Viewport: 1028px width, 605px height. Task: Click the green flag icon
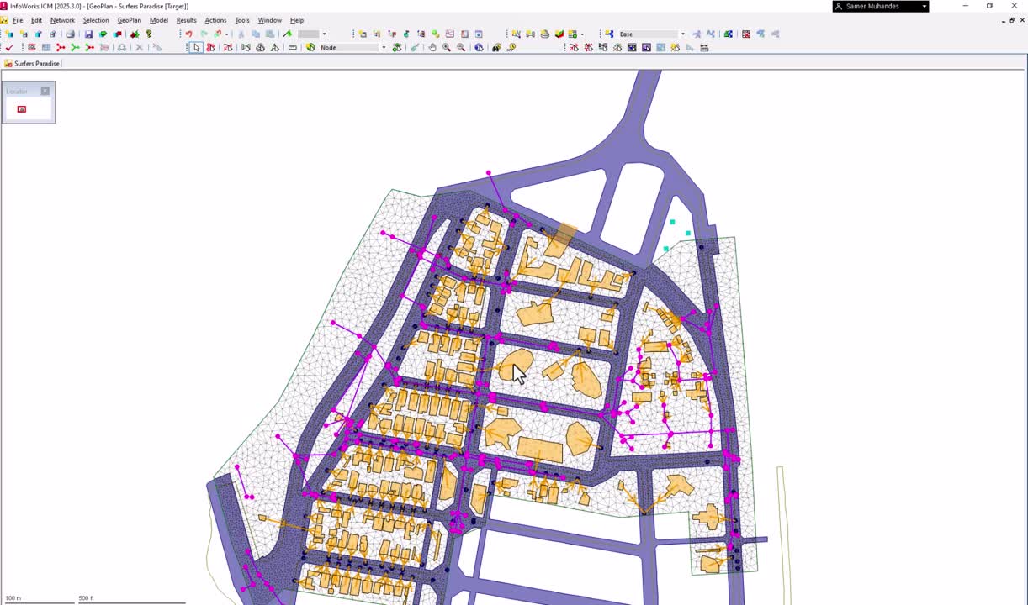pyautogui.click(x=288, y=34)
